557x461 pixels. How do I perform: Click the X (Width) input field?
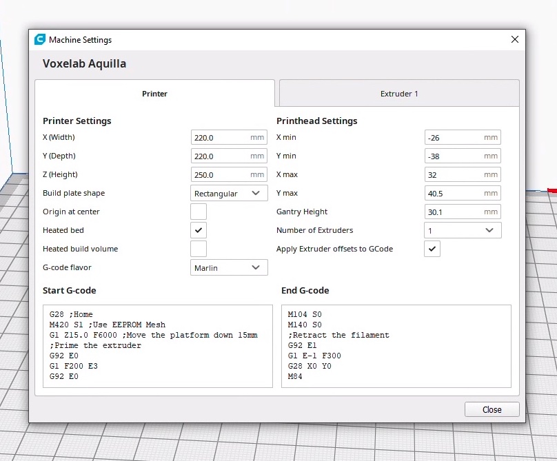click(x=229, y=137)
